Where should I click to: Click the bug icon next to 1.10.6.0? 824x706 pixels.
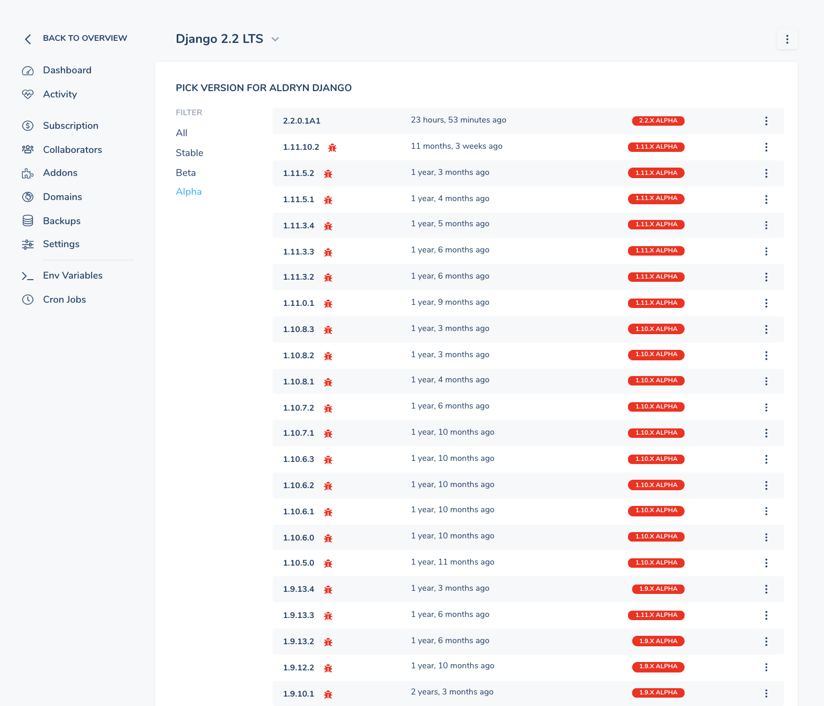coord(328,538)
